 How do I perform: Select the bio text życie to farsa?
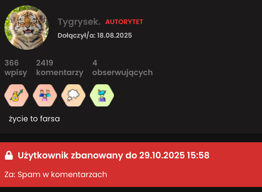click(34, 119)
